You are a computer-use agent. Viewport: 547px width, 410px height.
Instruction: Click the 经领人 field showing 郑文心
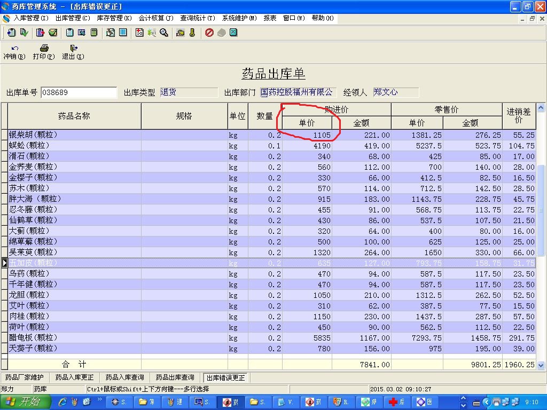click(396, 92)
